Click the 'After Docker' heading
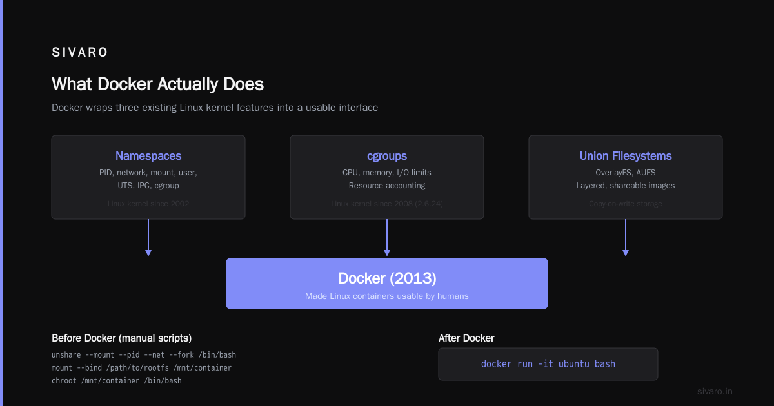 click(466, 338)
